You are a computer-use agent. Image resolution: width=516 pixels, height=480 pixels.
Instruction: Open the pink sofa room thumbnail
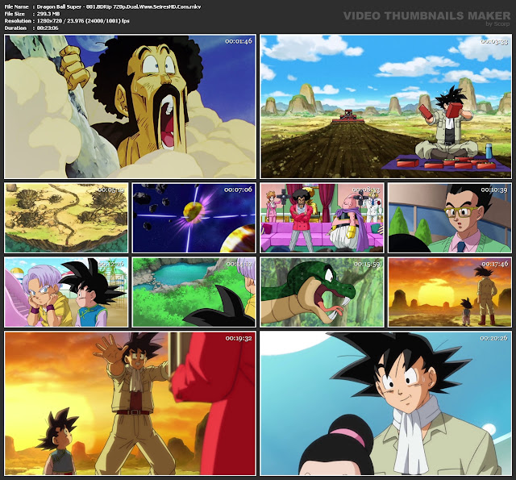click(322, 218)
